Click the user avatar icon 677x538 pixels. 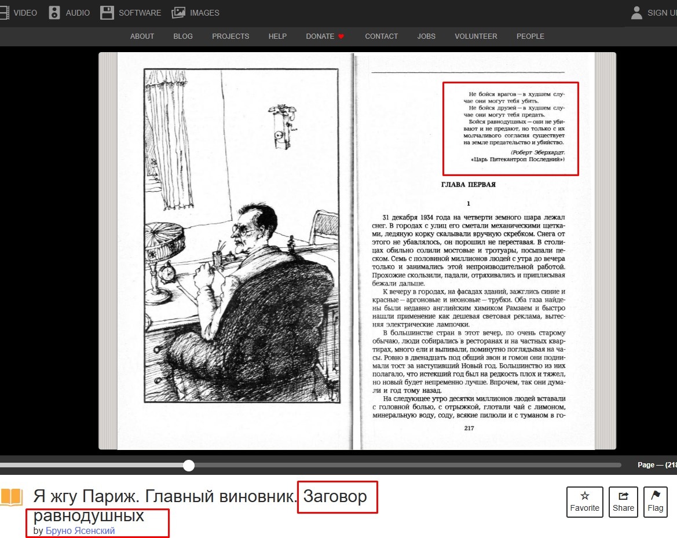click(636, 13)
